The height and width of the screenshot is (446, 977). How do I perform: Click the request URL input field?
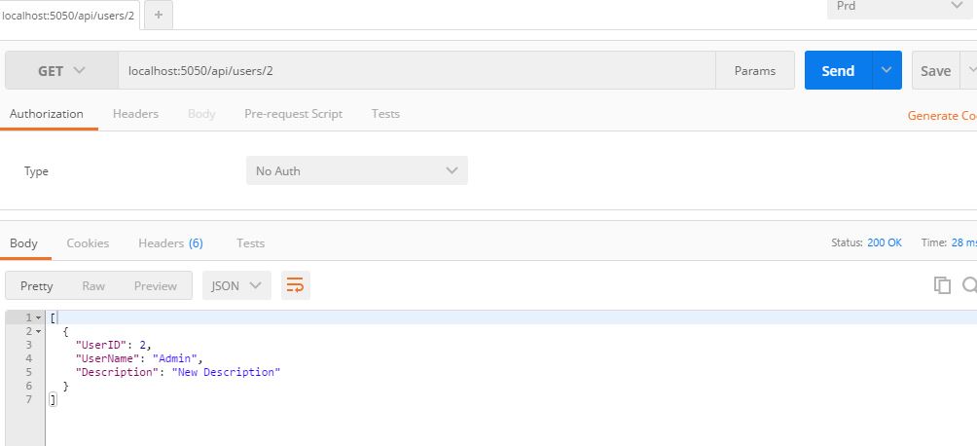pyautogui.click(x=416, y=71)
